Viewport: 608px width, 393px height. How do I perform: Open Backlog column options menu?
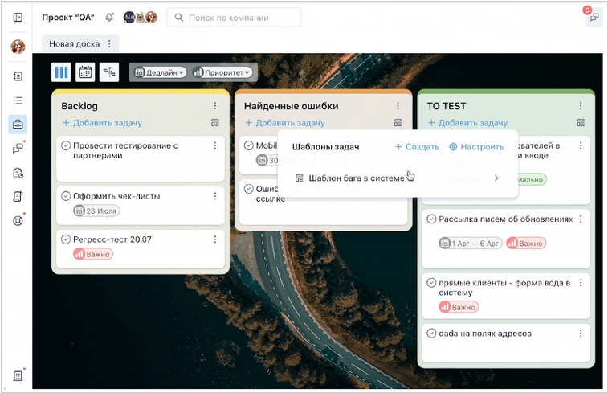(x=214, y=106)
